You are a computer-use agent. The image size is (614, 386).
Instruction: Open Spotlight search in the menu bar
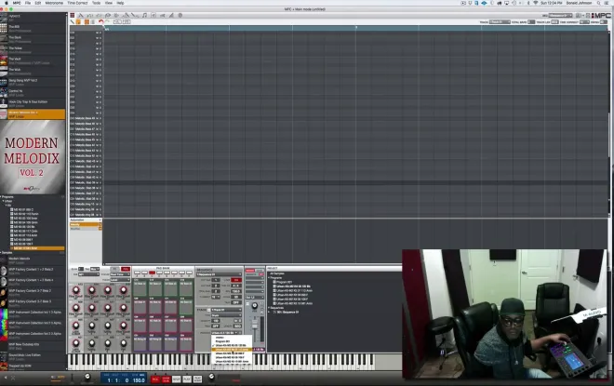click(x=599, y=3)
